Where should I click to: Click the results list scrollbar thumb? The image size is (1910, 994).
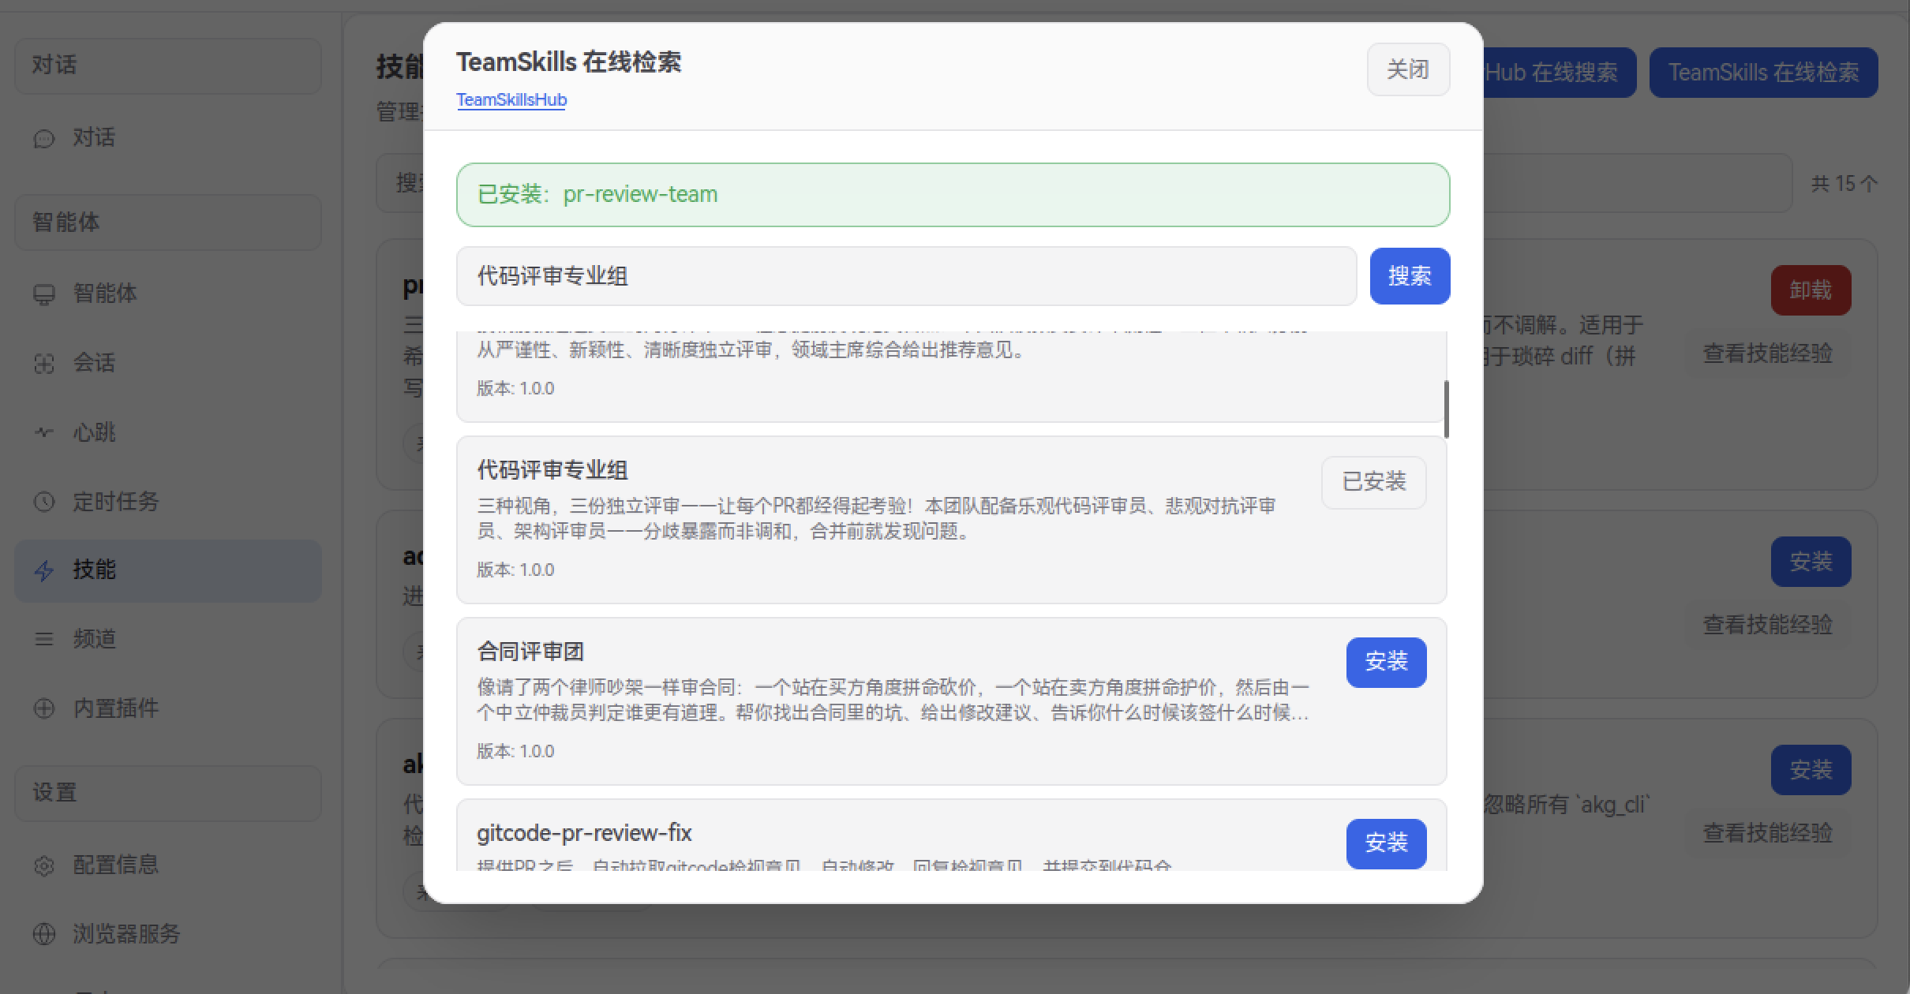tap(1446, 409)
